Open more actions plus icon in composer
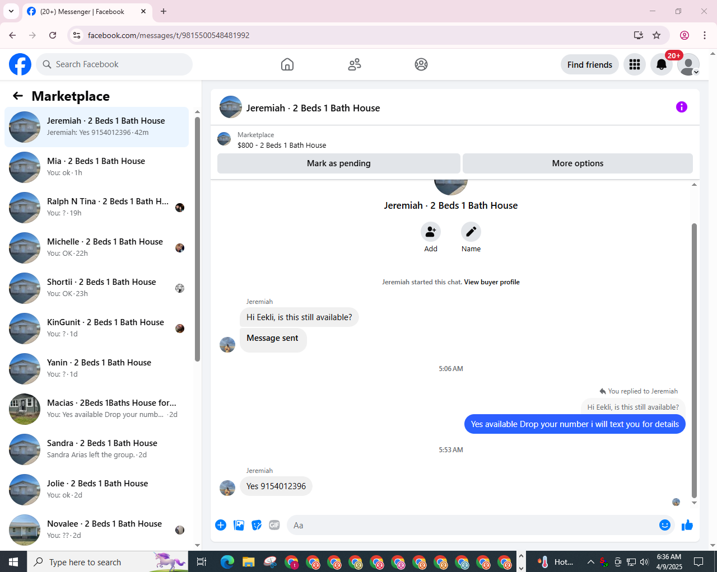 [221, 525]
